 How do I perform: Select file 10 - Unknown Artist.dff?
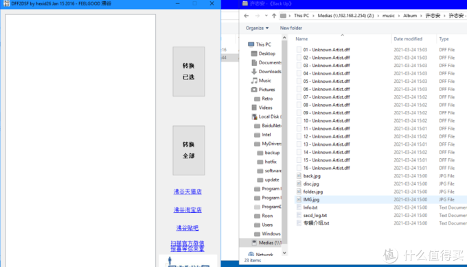tap(326, 120)
